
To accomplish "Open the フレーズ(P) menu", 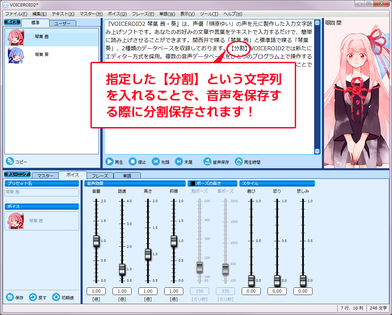I will point(143,14).
